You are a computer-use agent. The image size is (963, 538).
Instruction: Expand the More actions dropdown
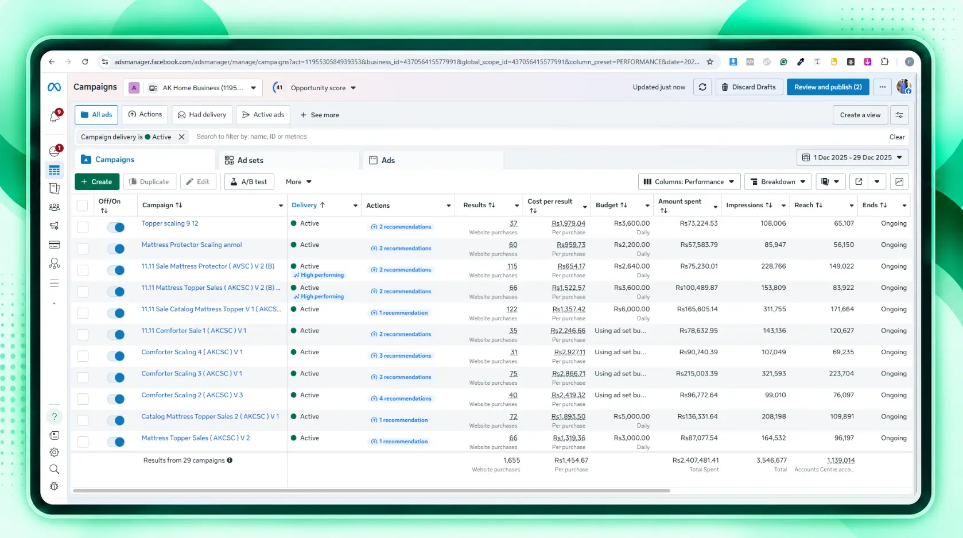[298, 181]
